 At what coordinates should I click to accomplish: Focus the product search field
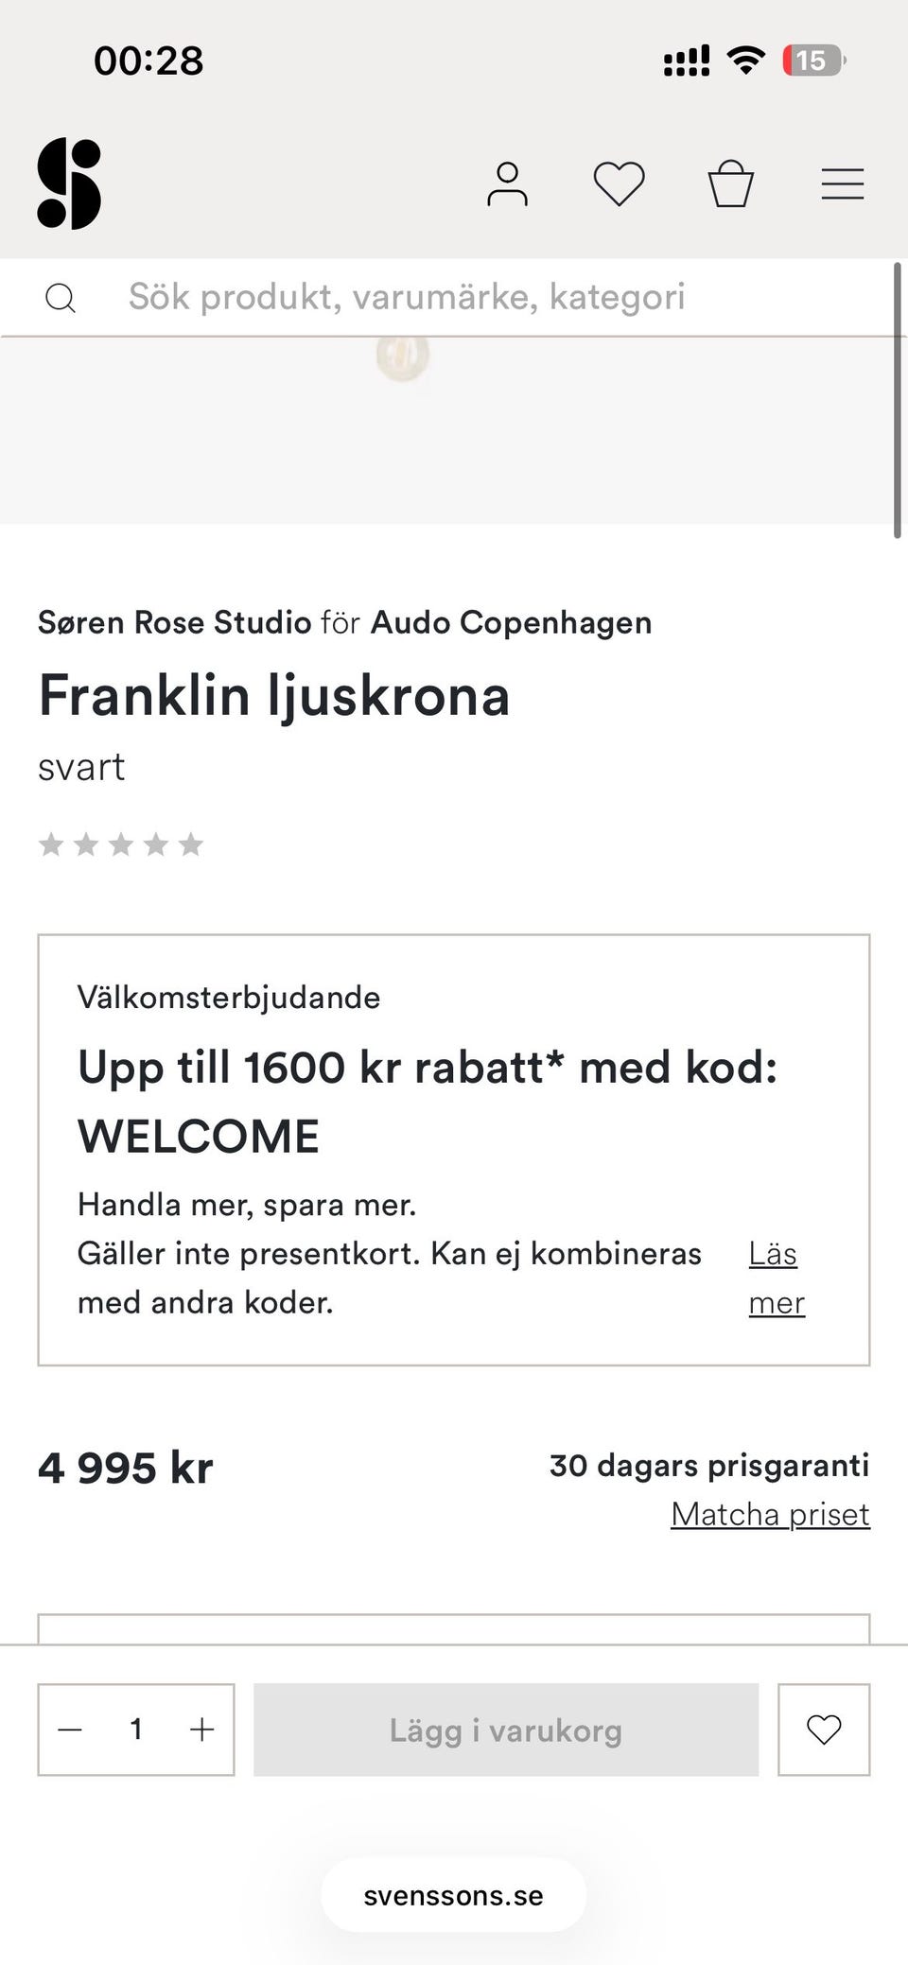point(454,297)
